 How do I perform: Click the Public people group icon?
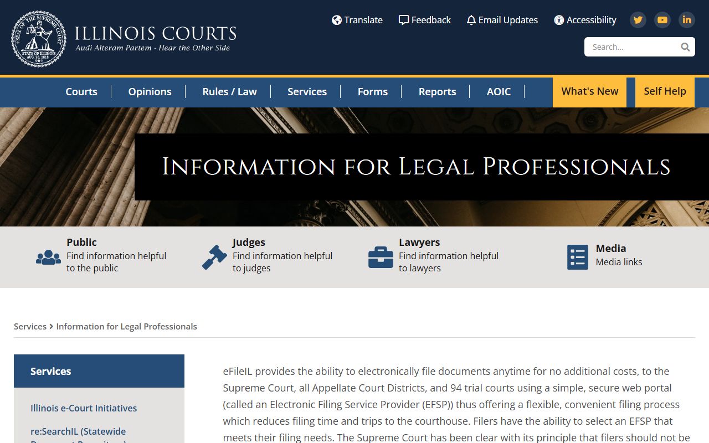[x=48, y=257]
